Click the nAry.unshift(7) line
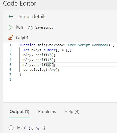Image resolution: width=117 pixels, height=133 pixels. 40,65
